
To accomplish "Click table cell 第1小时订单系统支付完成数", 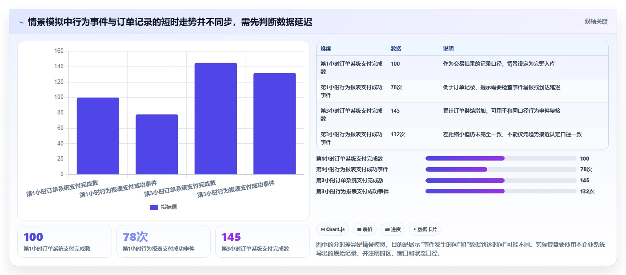I will point(351,67).
